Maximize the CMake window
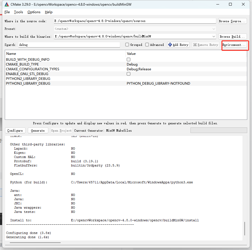252x250 pixels. click(230, 4)
